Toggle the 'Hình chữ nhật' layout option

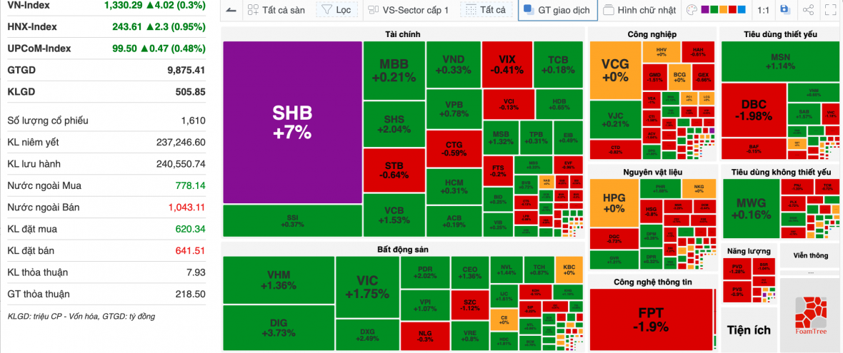[x=639, y=10]
